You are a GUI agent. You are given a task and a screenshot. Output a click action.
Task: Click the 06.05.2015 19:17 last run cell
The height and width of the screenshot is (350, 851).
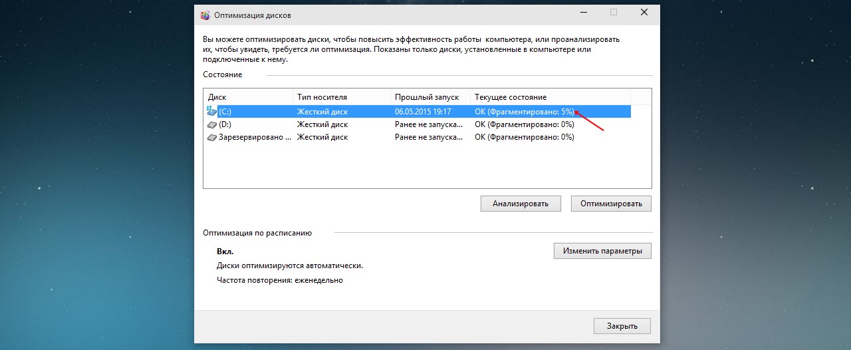[x=423, y=112]
